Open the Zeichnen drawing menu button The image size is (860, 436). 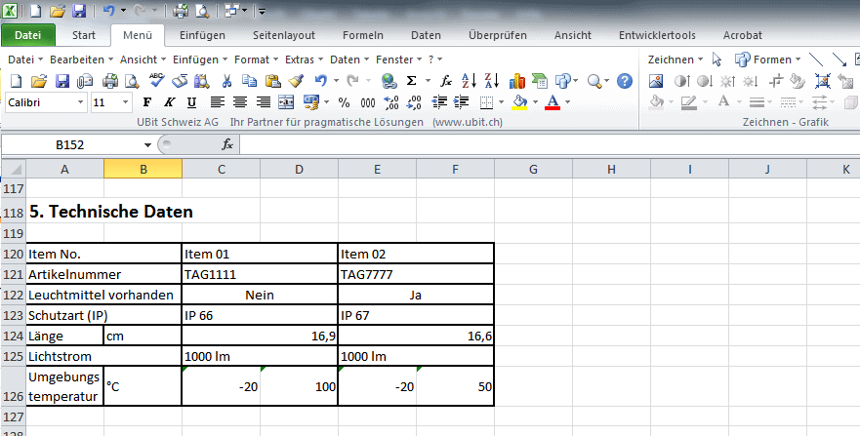point(674,59)
